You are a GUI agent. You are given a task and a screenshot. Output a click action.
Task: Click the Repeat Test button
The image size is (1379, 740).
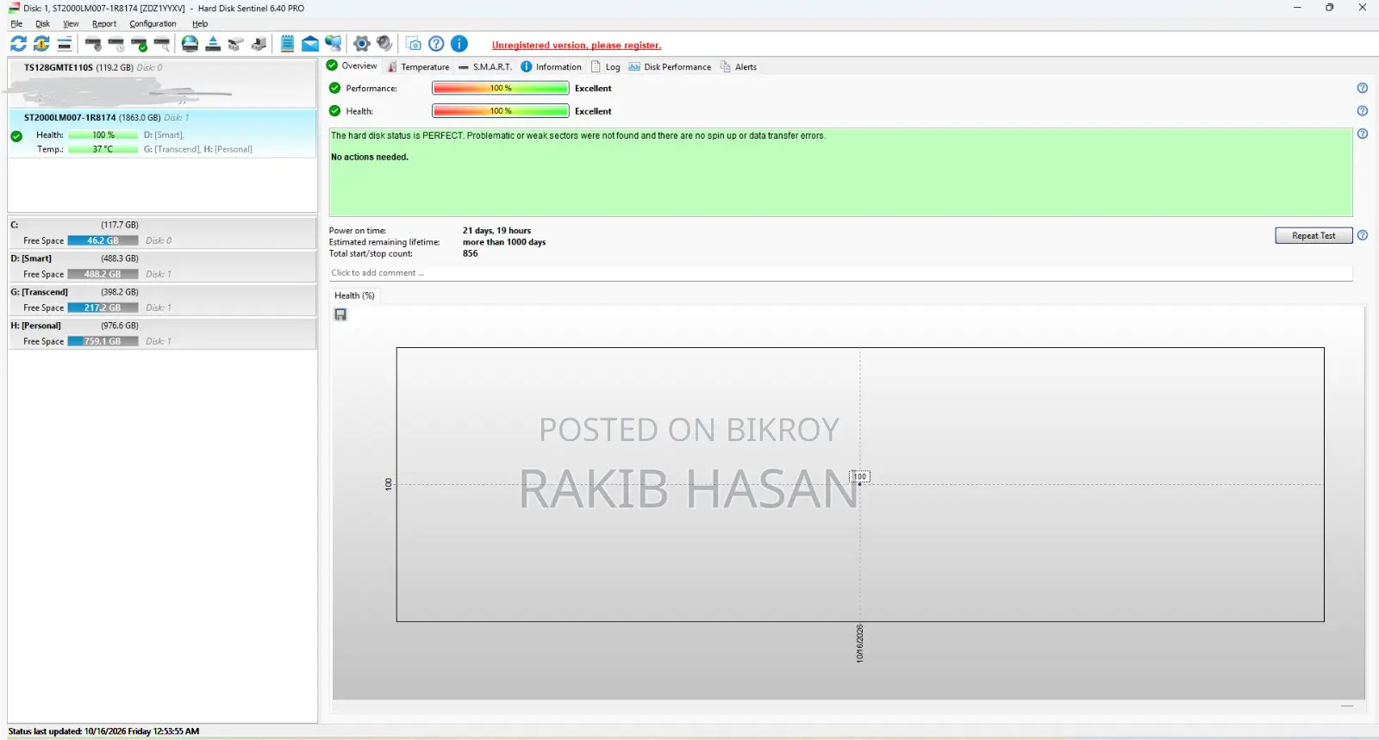coord(1313,235)
